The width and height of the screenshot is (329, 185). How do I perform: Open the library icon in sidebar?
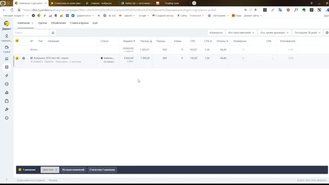coord(7,92)
